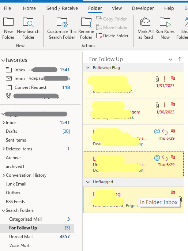The image size is (188, 251).
Task: Open Sent Items folder
Action: (x=38, y=140)
